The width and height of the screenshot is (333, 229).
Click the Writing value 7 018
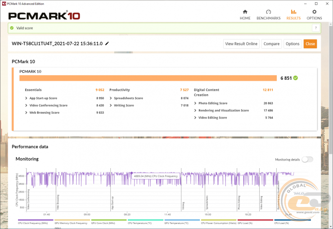(184, 105)
